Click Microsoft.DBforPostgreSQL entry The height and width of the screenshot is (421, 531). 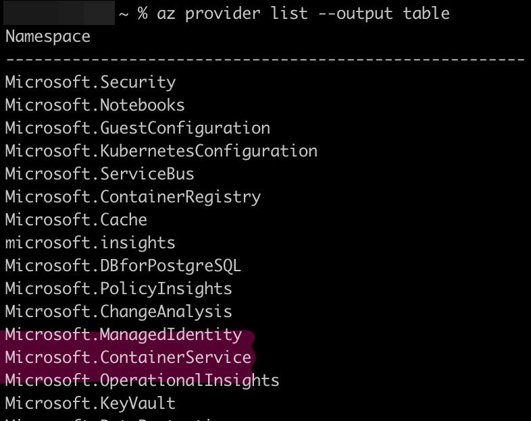pyautogui.click(x=123, y=266)
